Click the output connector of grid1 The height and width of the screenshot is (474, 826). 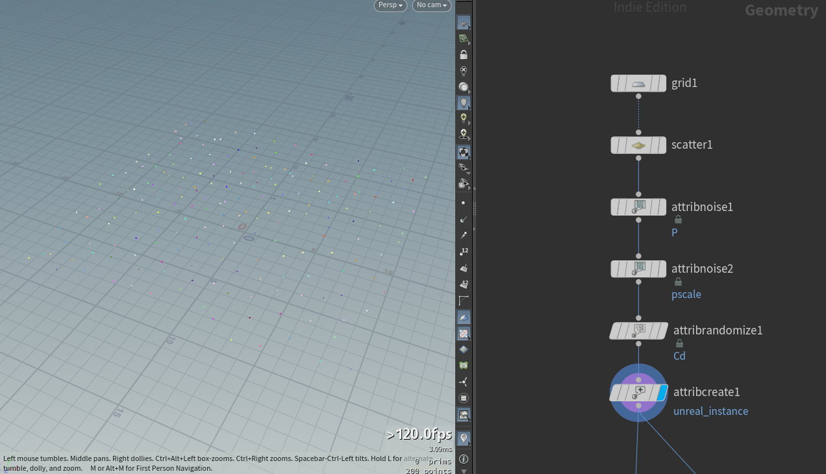638,96
